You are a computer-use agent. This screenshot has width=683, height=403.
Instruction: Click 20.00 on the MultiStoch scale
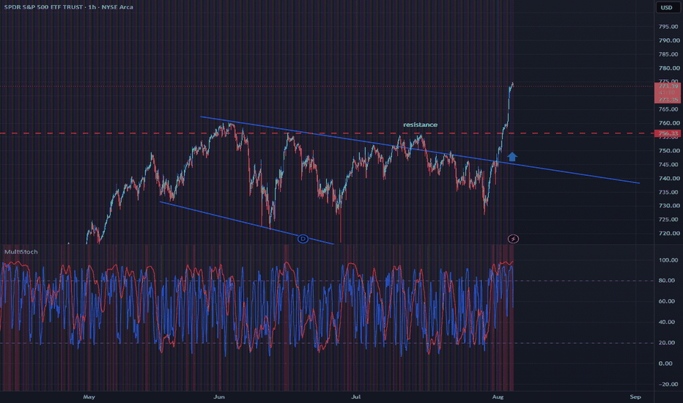click(x=668, y=343)
